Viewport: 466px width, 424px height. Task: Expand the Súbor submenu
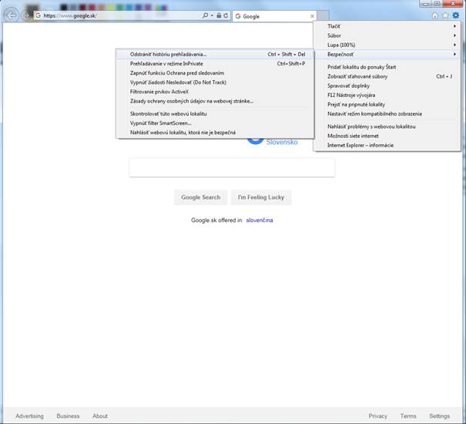tap(387, 35)
